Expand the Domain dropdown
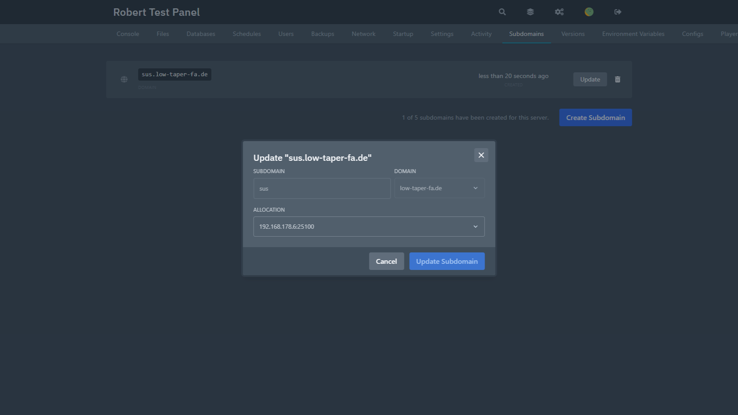The image size is (738, 415). tap(439, 188)
